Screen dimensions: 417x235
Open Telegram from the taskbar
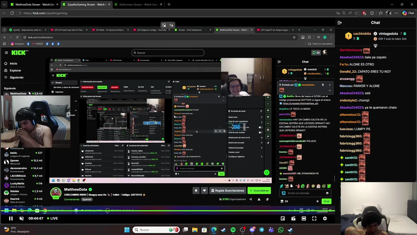click(x=262, y=230)
